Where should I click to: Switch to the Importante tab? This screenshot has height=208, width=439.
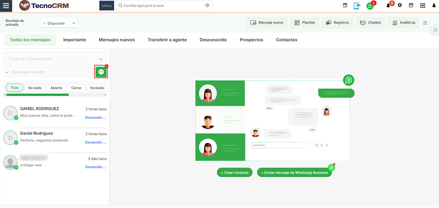pyautogui.click(x=75, y=40)
